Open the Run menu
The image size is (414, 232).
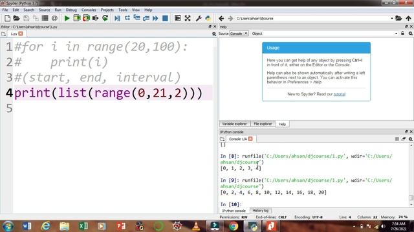(x=58, y=10)
